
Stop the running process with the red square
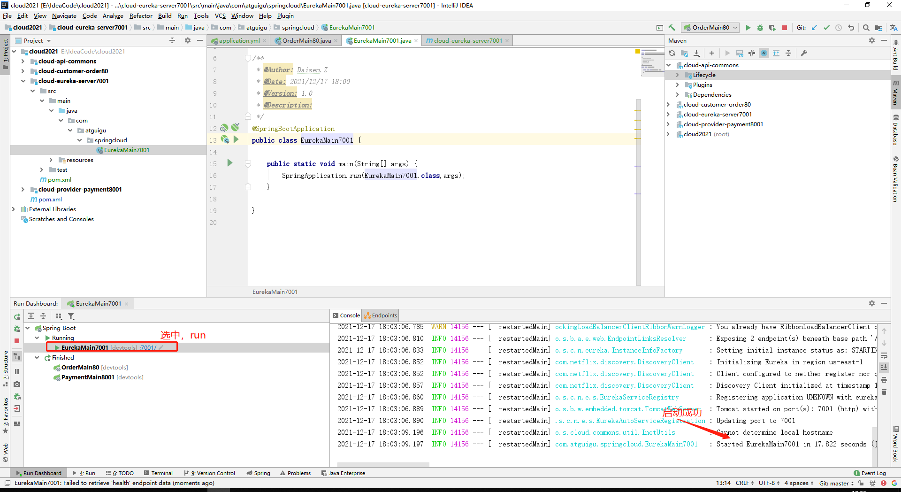785,28
